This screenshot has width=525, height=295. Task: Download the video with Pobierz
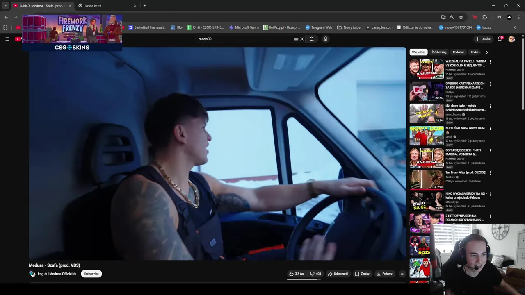click(384, 274)
